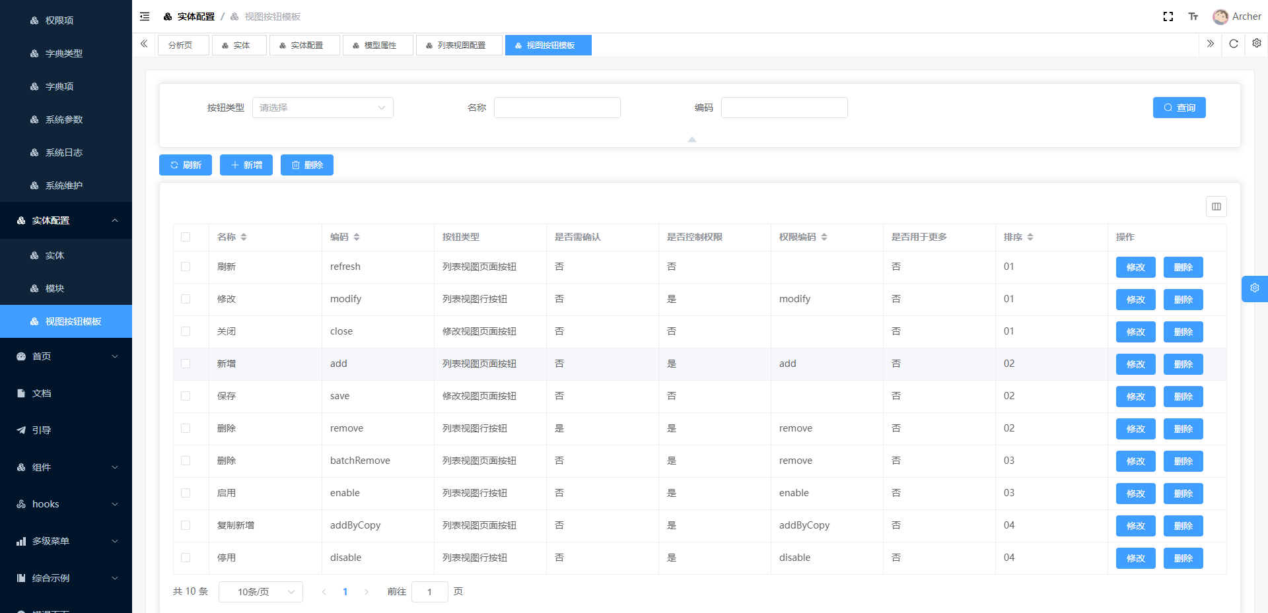Click the 删除 toolbar button

[x=307, y=165]
